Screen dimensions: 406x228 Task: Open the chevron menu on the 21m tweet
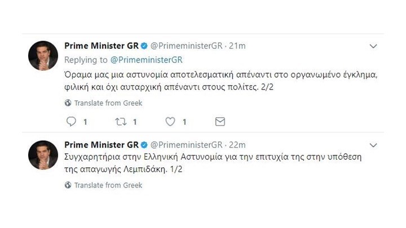(373, 46)
